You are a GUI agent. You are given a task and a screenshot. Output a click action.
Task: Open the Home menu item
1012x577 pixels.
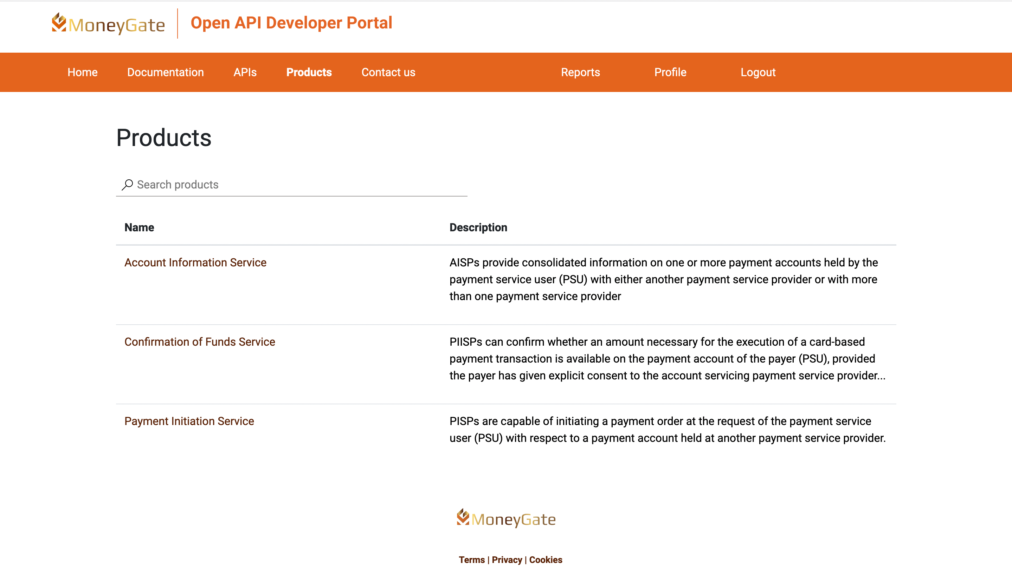click(82, 72)
